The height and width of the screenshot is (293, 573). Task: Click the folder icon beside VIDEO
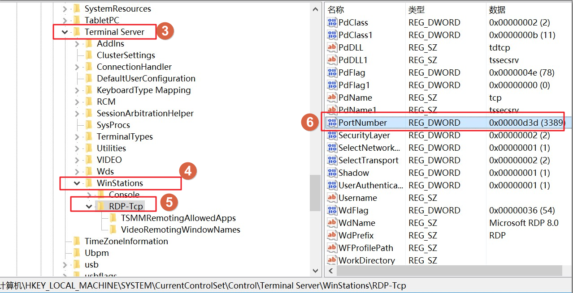pyautogui.click(x=89, y=160)
